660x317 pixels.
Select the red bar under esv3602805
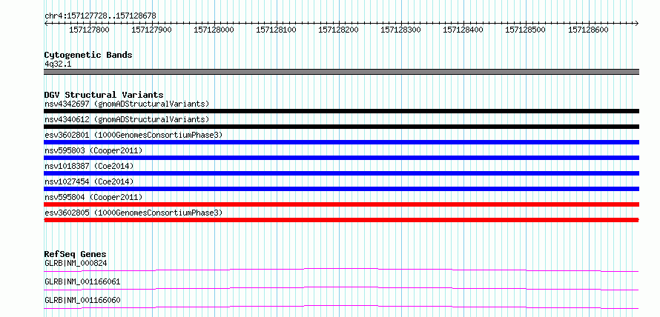point(341,220)
